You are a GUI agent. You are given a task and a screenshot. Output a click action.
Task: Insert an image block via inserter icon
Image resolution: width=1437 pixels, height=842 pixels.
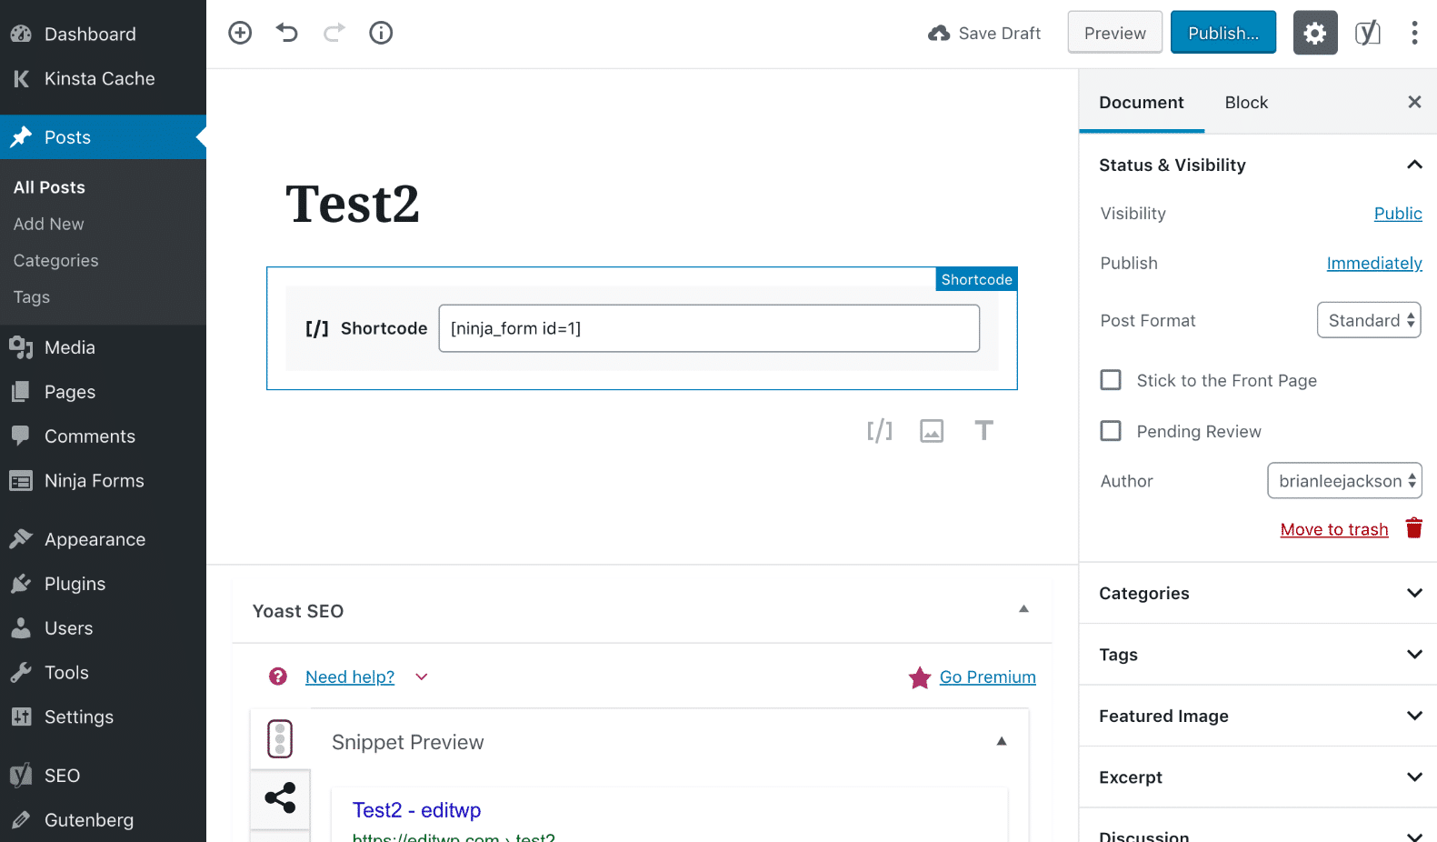pyautogui.click(x=932, y=431)
